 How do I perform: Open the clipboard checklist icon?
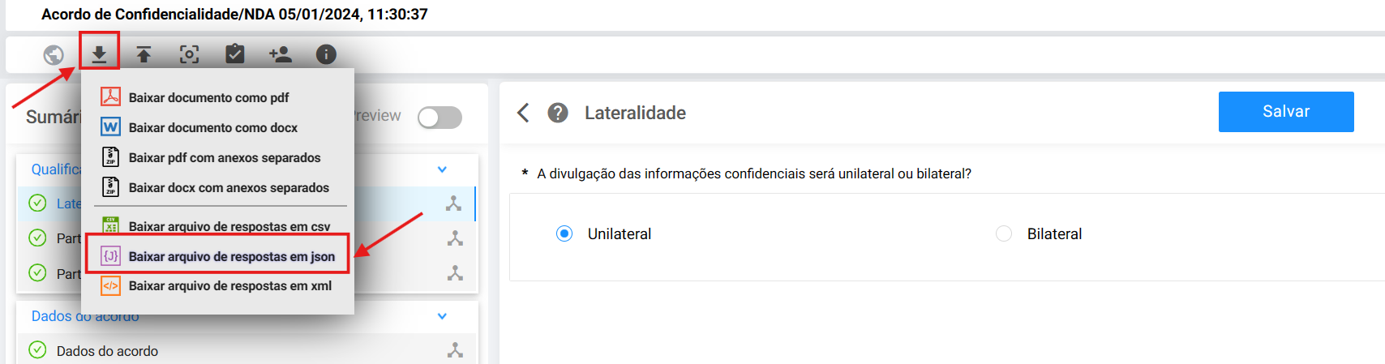[x=234, y=54]
